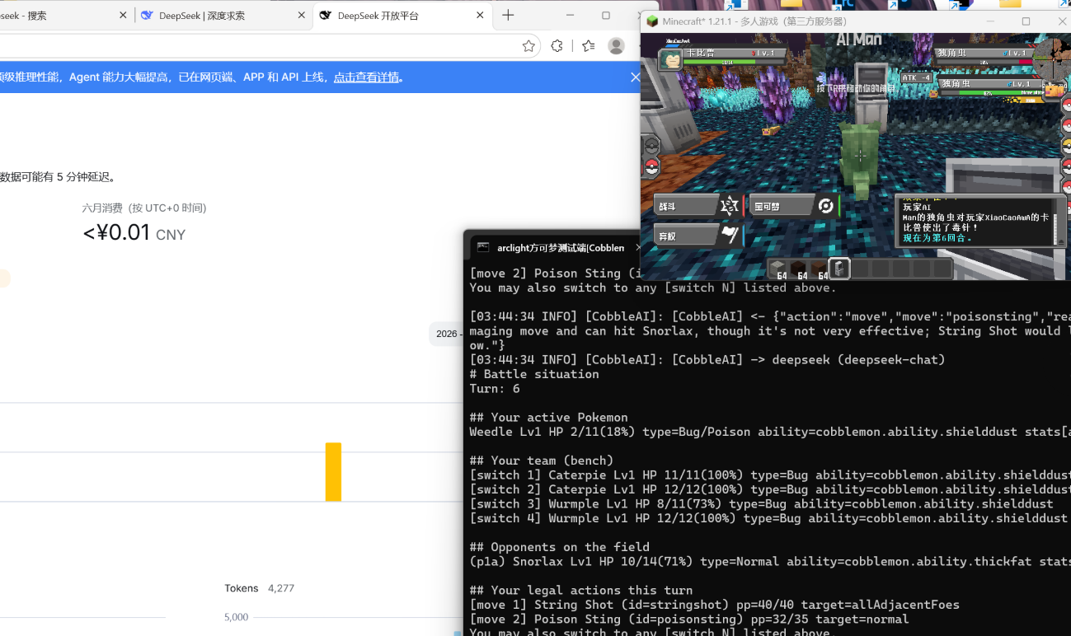This screenshot has width=1071, height=636.
Task: Click the '## Opponents on the field' heading
Action: tap(559, 547)
